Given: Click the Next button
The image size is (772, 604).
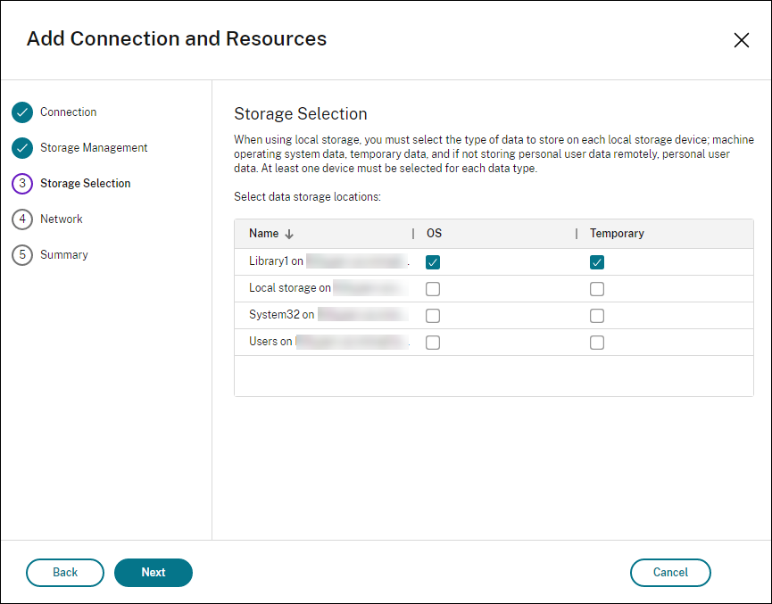Looking at the screenshot, I should click(153, 573).
